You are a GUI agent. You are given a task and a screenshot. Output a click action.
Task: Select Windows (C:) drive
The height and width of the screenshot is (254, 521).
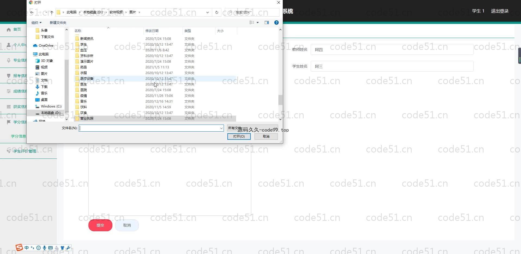pos(48,106)
